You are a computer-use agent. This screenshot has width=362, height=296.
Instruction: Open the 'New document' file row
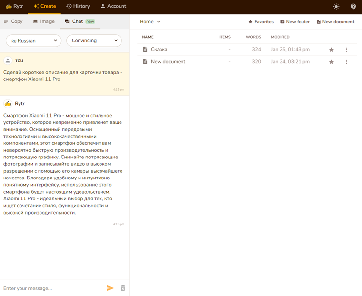click(x=247, y=62)
